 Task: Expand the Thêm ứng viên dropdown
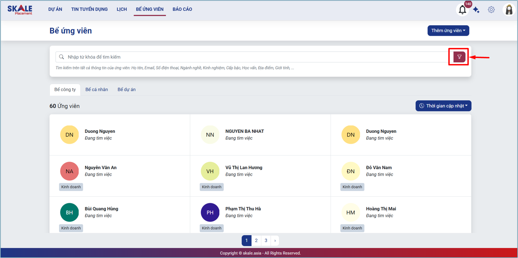coord(448,31)
